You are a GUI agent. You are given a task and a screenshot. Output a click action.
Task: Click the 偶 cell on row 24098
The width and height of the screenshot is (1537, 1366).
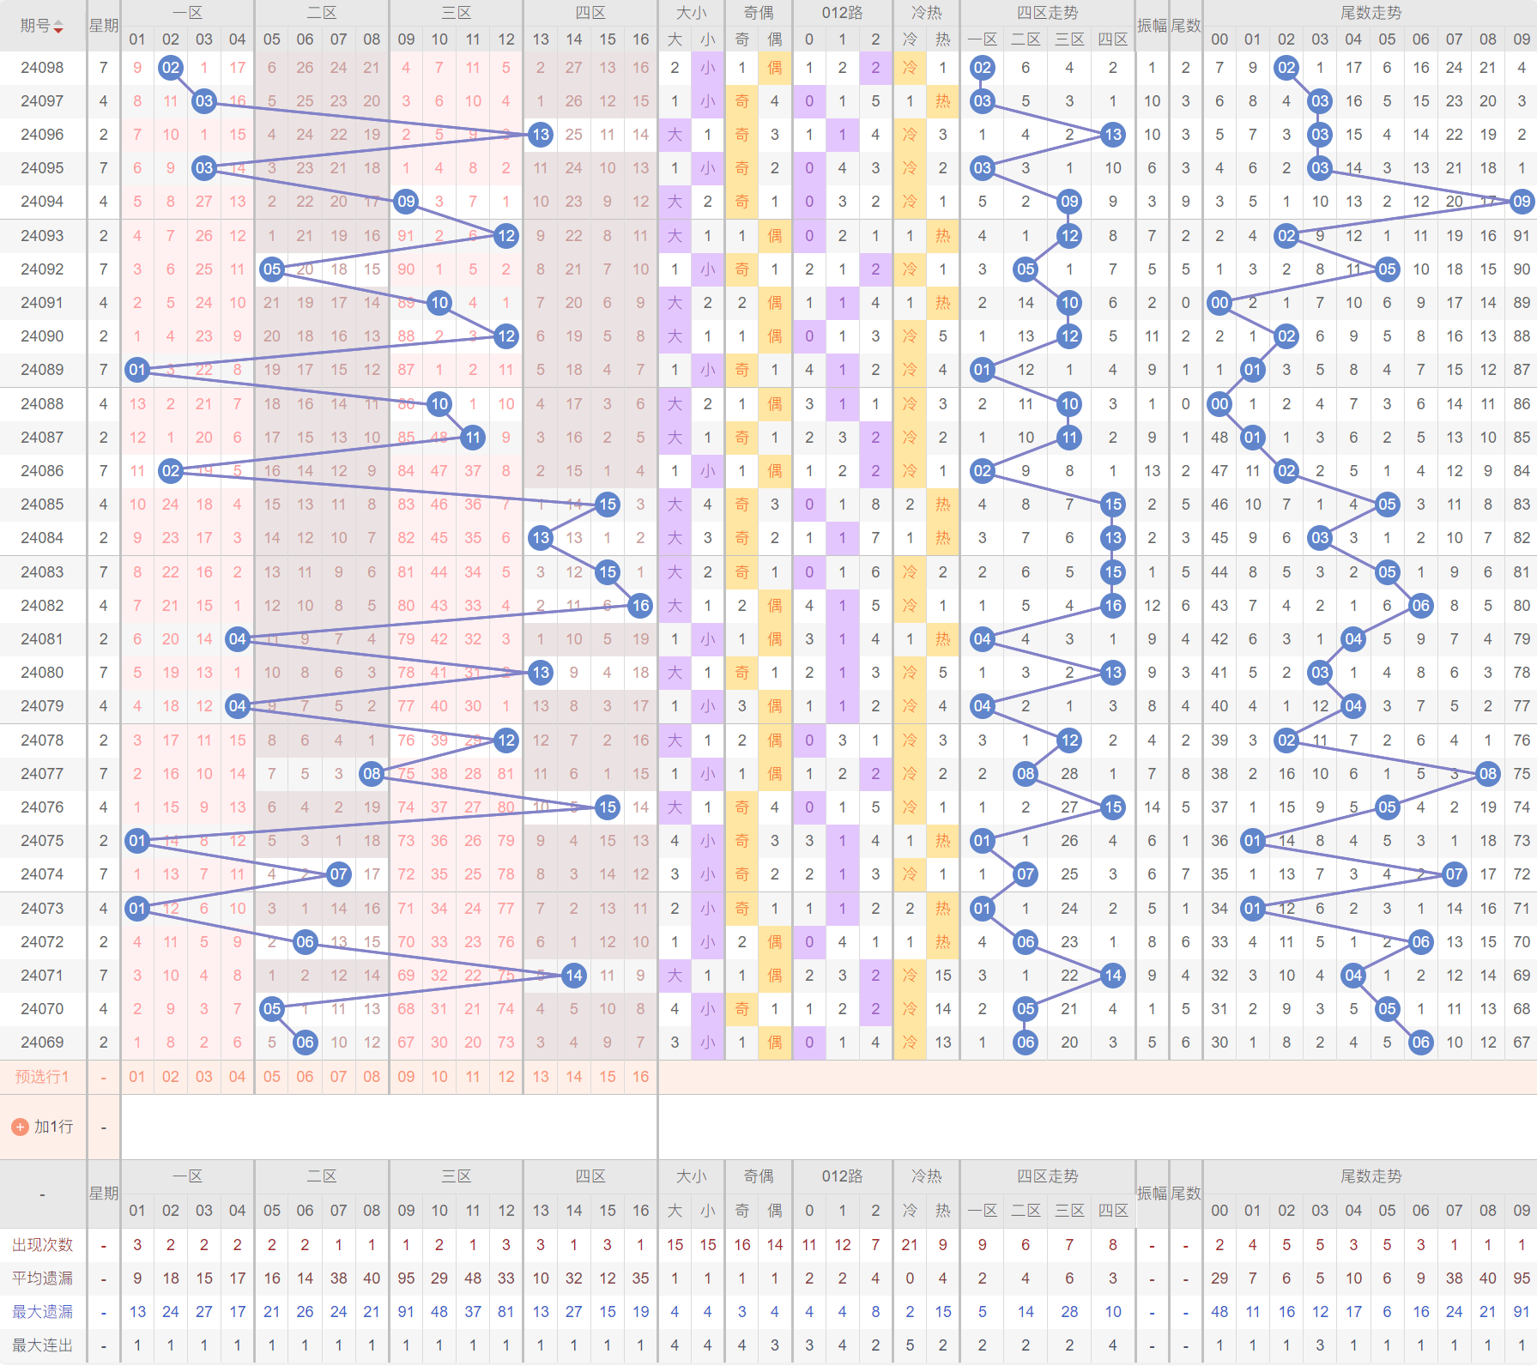[775, 67]
